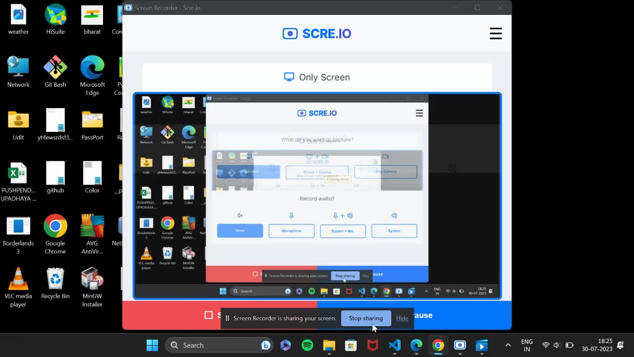Select the Git Bash desktop icon
The width and height of the screenshot is (634, 357).
[x=55, y=72]
